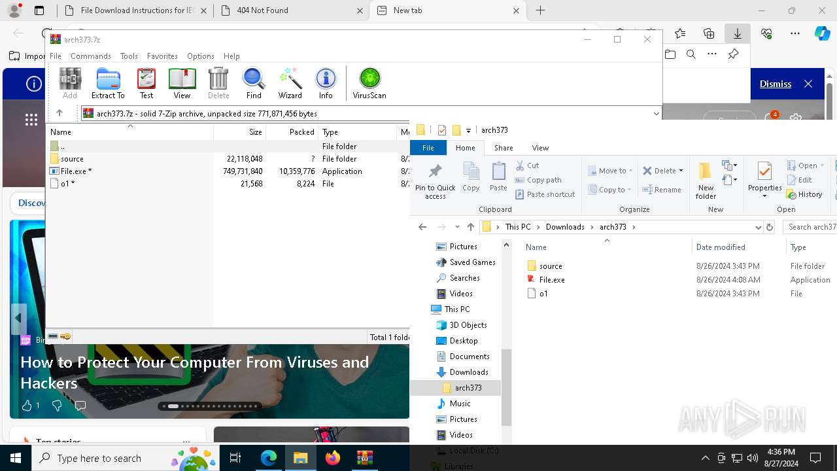Open Quick Access Toolbar customize dropdown

tap(468, 130)
